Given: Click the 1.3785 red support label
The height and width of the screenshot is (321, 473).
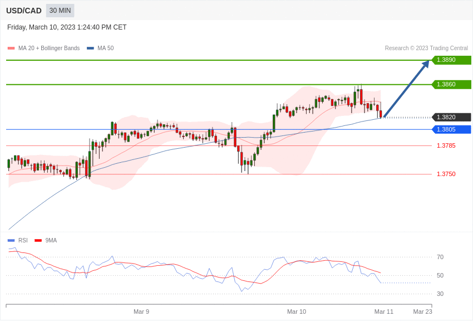Looking at the screenshot, I should tap(446, 145).
